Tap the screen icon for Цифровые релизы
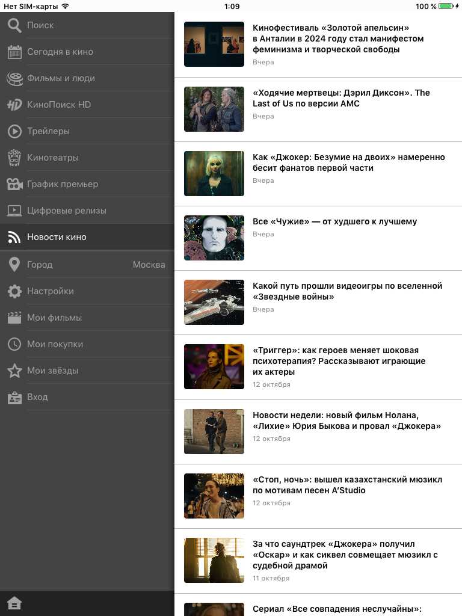The width and height of the screenshot is (462, 616). 14,211
